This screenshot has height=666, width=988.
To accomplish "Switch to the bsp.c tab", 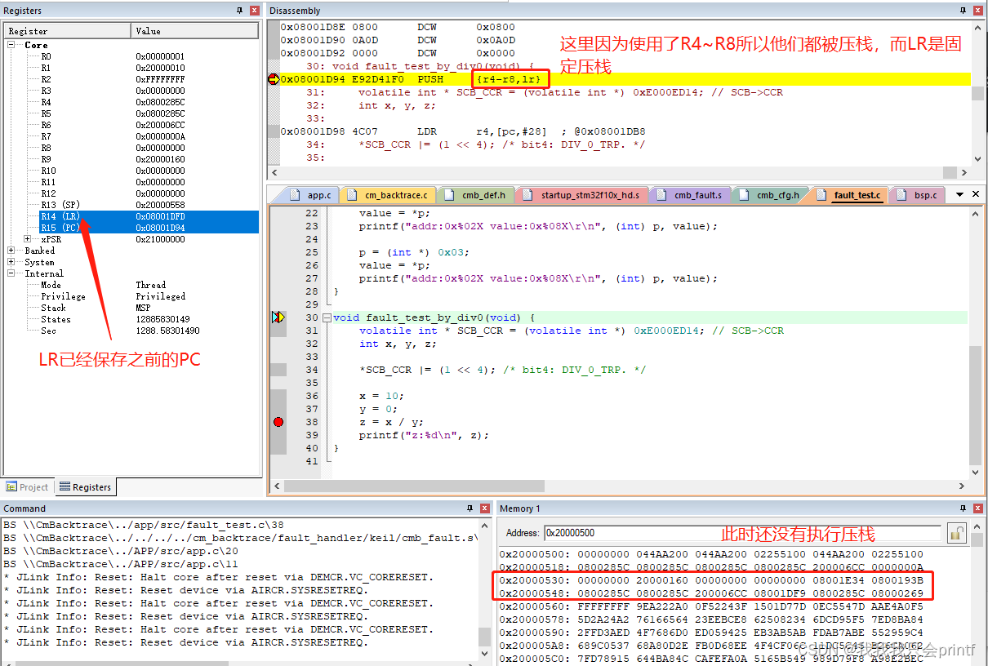I will point(918,195).
